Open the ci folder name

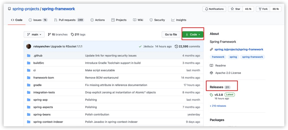click(x=35, y=70)
